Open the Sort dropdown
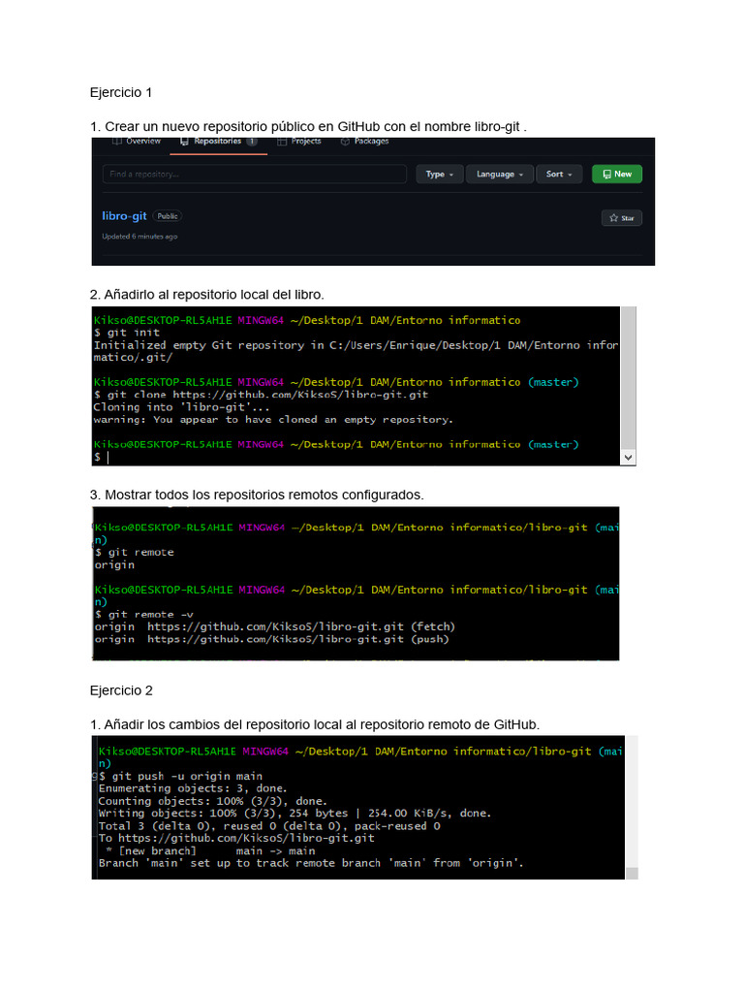 (x=558, y=175)
